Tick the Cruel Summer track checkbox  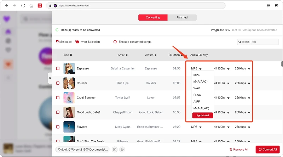coord(58,98)
